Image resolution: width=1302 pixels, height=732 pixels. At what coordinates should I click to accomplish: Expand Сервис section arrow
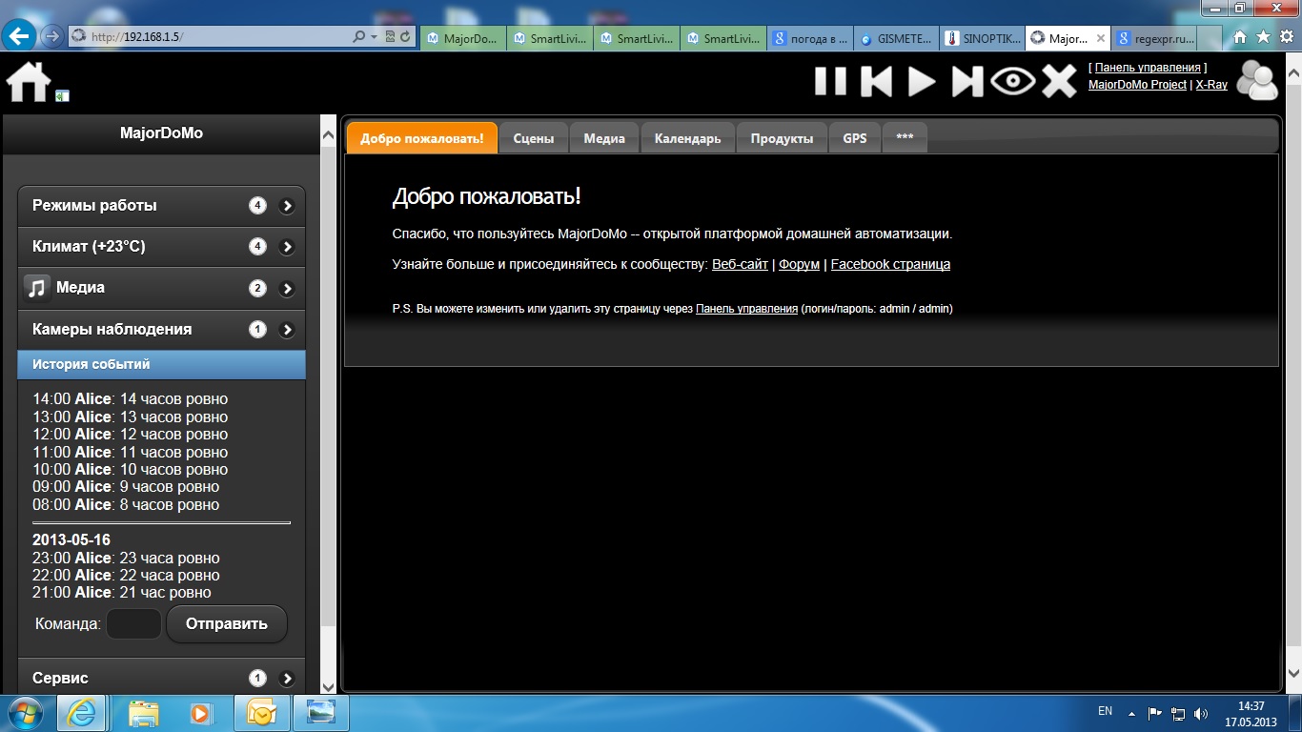[x=287, y=679]
